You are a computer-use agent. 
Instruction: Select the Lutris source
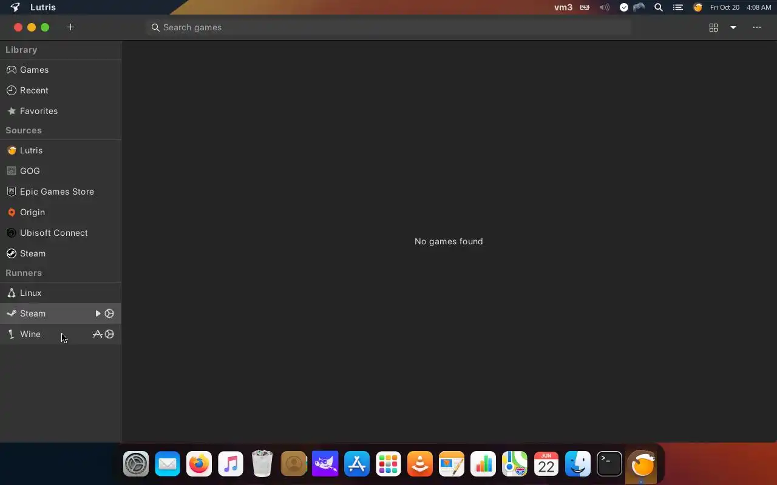click(x=61, y=150)
